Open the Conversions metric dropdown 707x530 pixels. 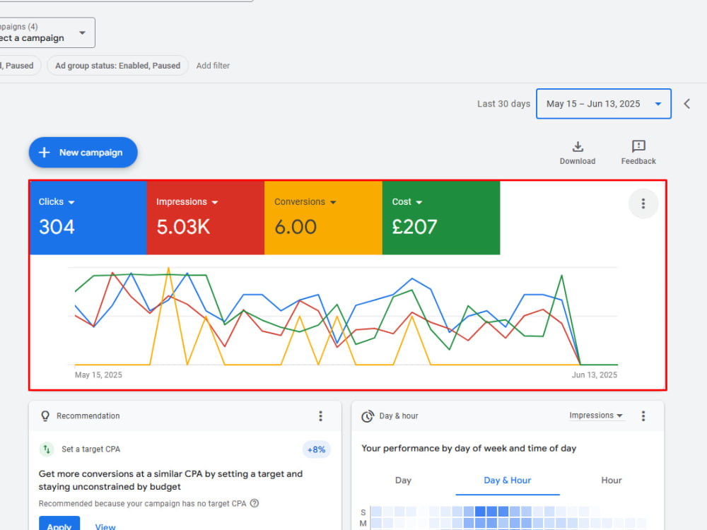tap(305, 202)
